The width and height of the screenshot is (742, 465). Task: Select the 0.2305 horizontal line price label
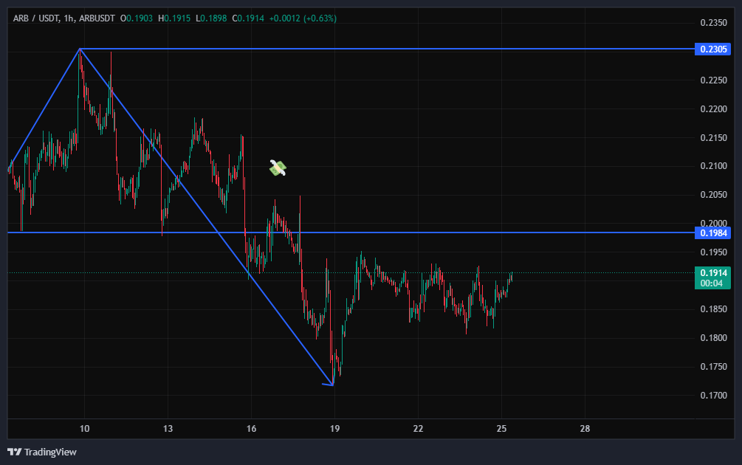coord(712,49)
